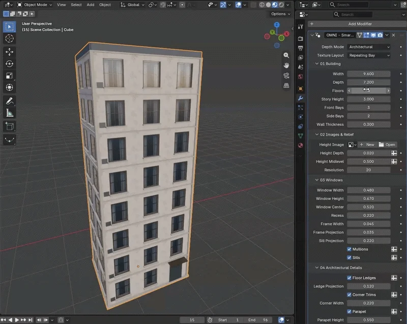Toggle Sills checkbox

point(349,257)
